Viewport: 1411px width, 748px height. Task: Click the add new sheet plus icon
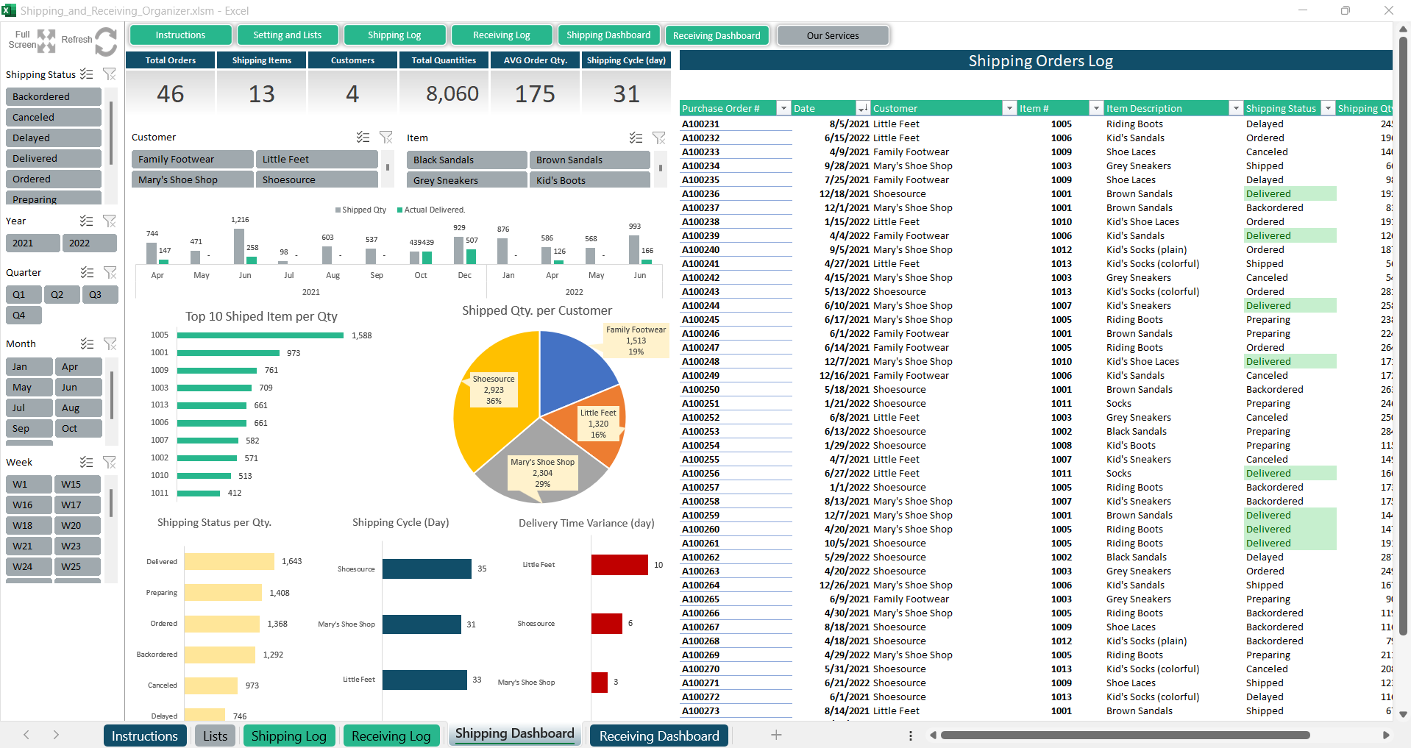[x=776, y=735]
